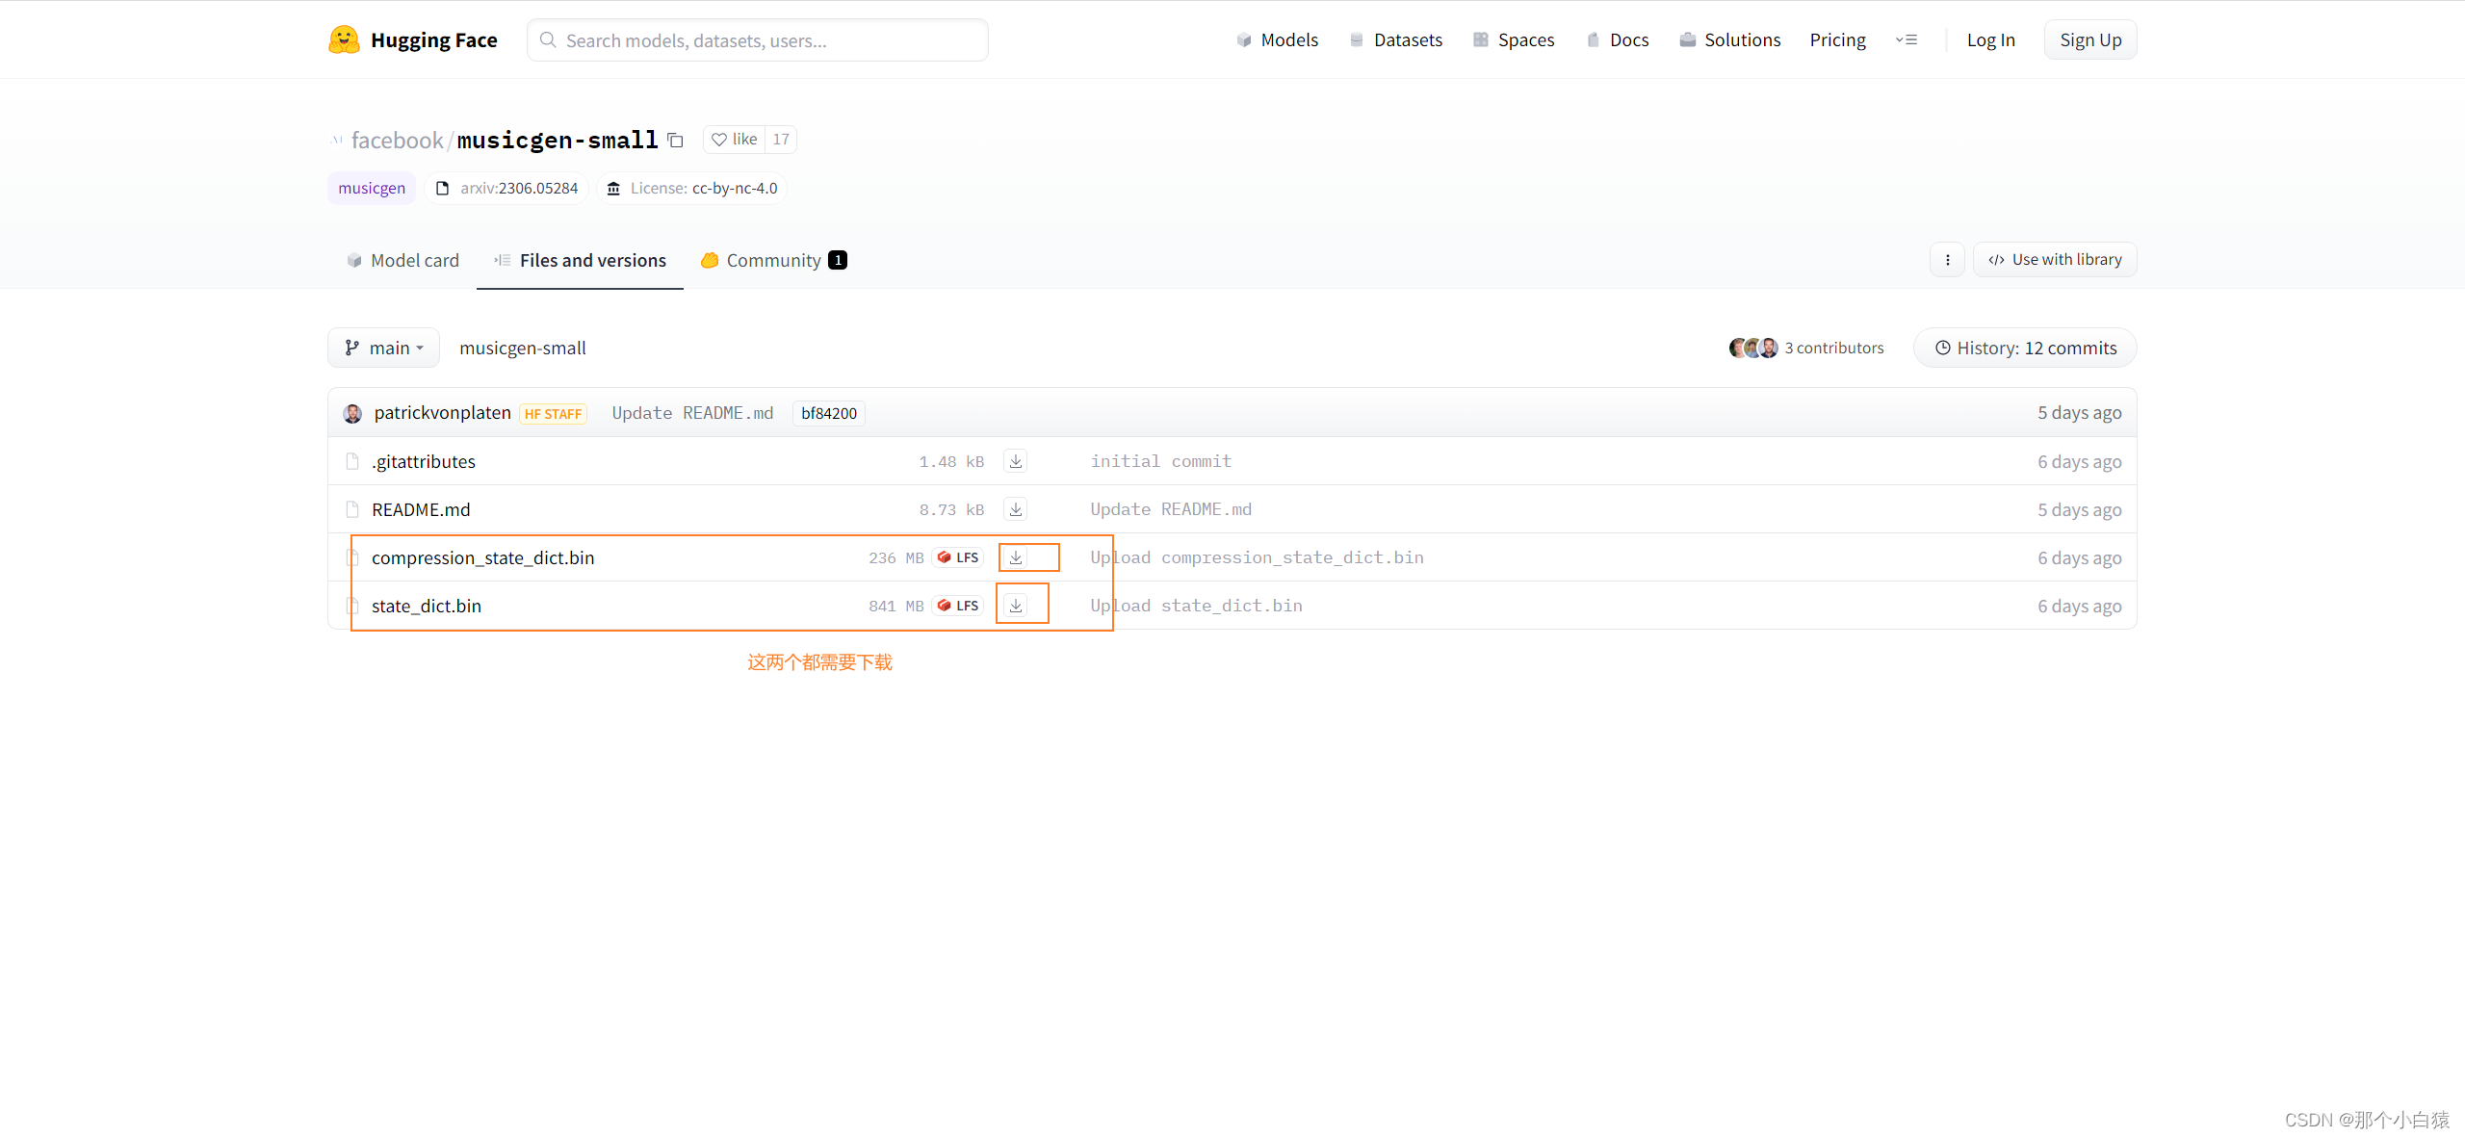
Task: Open the Use with library panel
Action: click(2055, 260)
